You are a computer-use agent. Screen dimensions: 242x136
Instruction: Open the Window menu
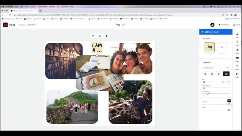pos(65,7)
